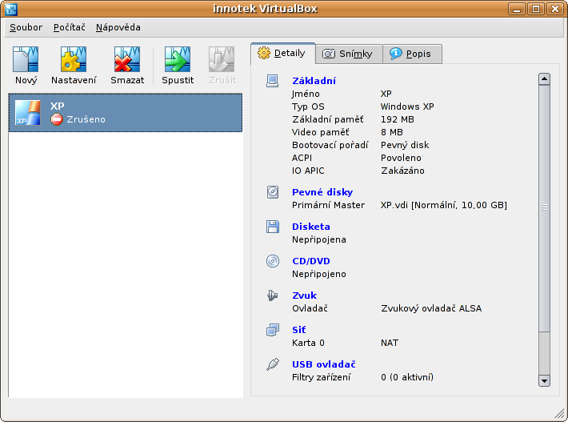Click the Disketa floppy icon
This screenshot has height=422, width=568.
(x=273, y=227)
